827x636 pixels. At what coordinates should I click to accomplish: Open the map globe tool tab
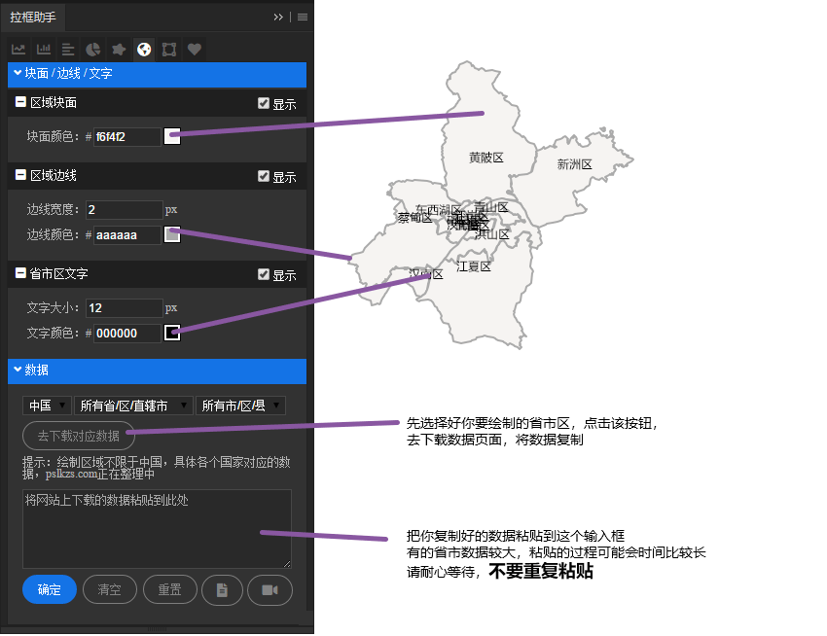(144, 49)
